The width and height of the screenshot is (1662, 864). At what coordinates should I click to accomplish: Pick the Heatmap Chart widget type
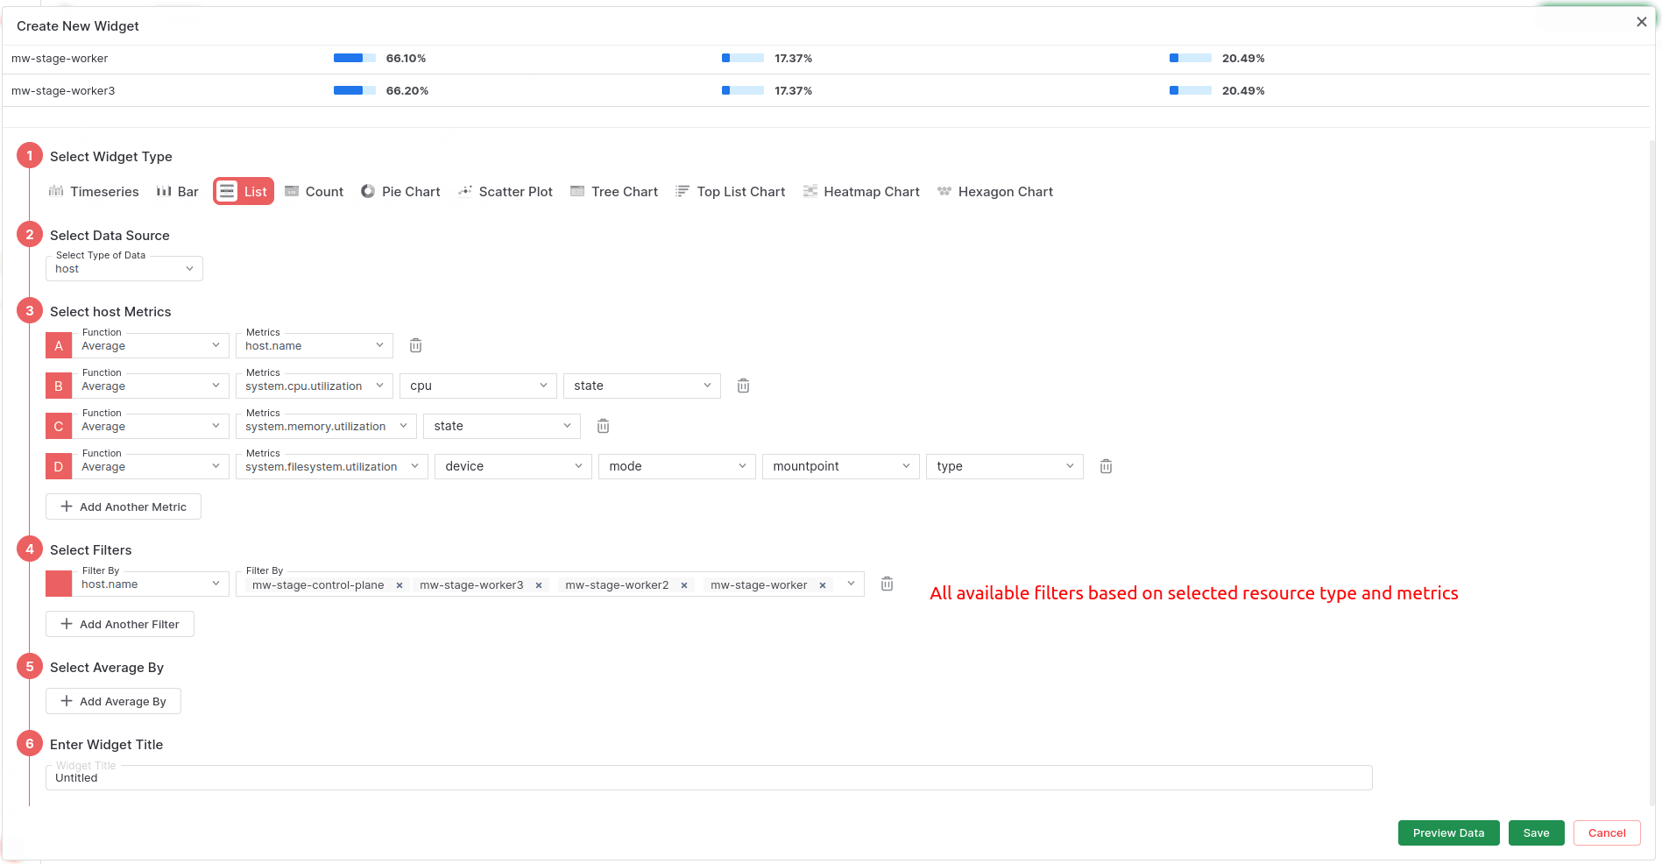click(x=861, y=192)
